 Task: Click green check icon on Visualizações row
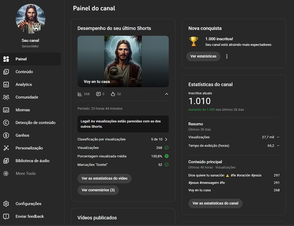[166, 148]
